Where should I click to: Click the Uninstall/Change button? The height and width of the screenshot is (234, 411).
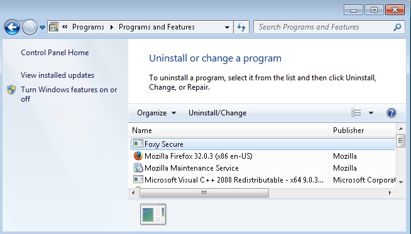(x=217, y=113)
